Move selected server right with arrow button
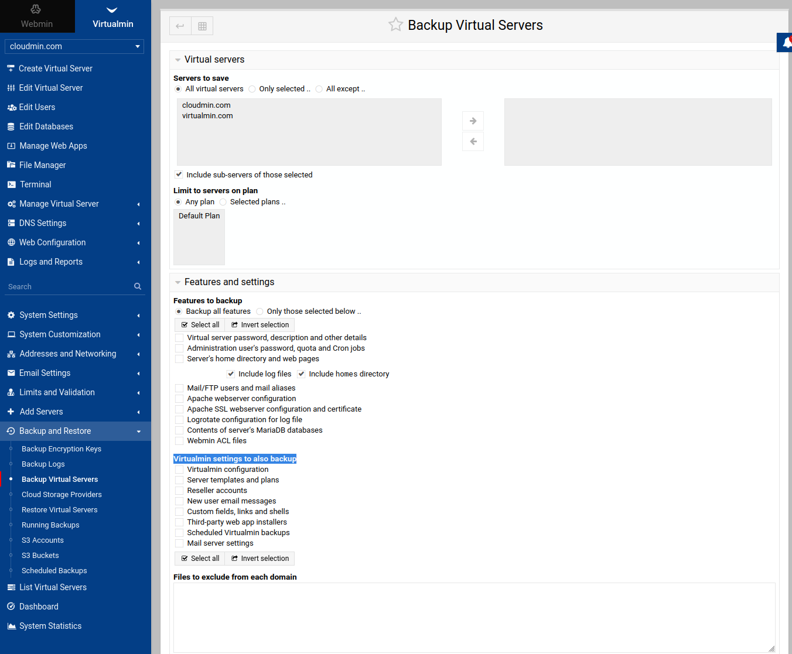Image resolution: width=792 pixels, height=654 pixels. [x=473, y=121]
